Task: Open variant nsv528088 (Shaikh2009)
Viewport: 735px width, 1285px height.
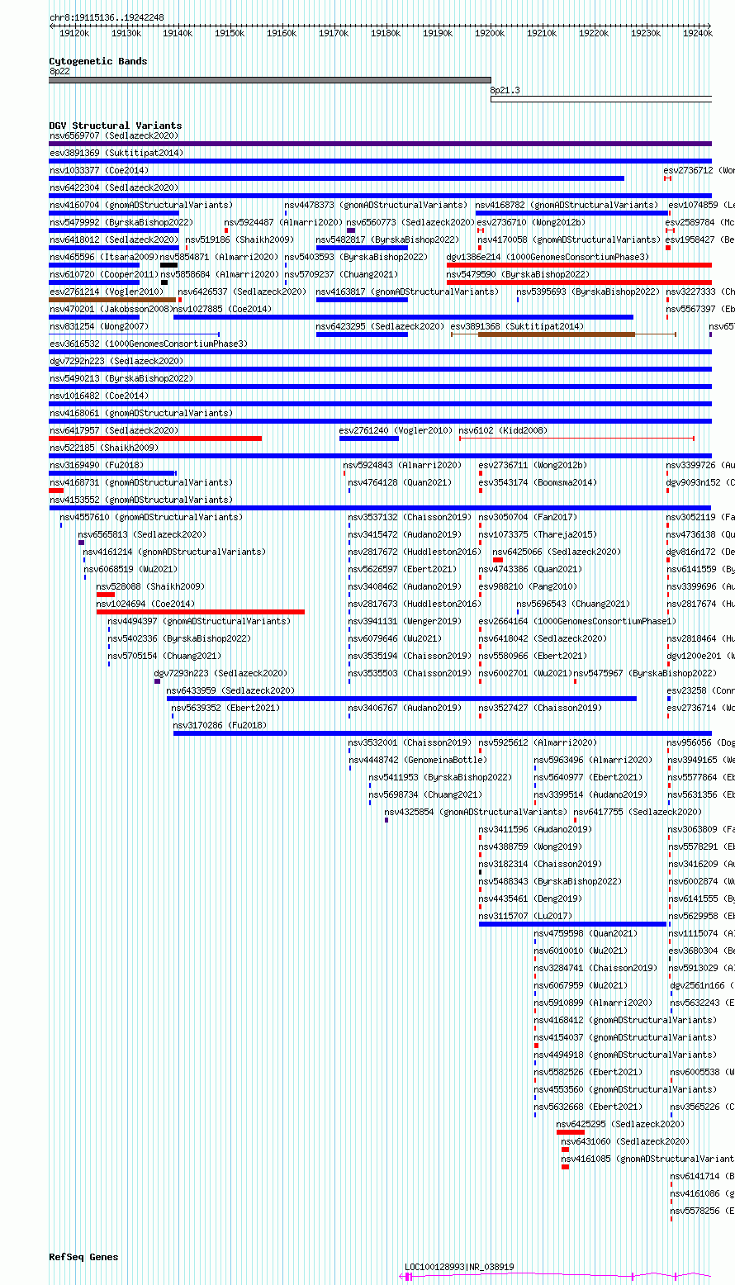Action: pos(150,586)
